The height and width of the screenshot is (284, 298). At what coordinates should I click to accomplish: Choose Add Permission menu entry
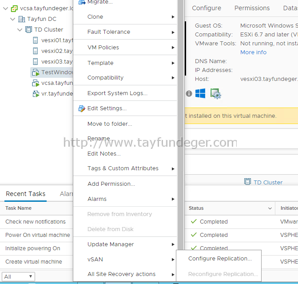(x=125, y=184)
